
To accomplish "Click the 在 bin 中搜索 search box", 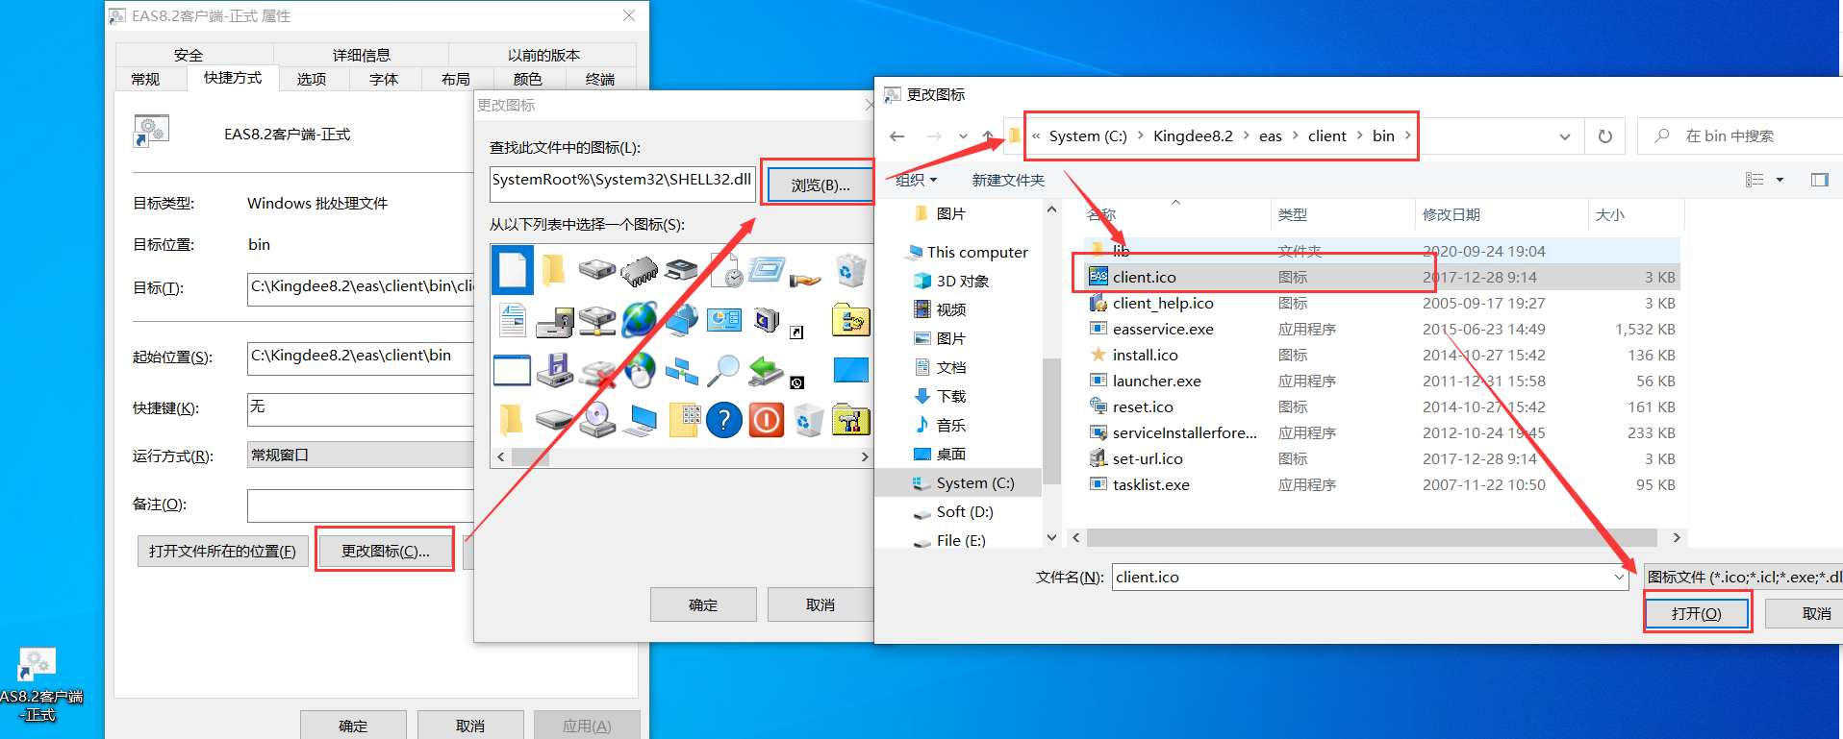I will (x=1741, y=136).
